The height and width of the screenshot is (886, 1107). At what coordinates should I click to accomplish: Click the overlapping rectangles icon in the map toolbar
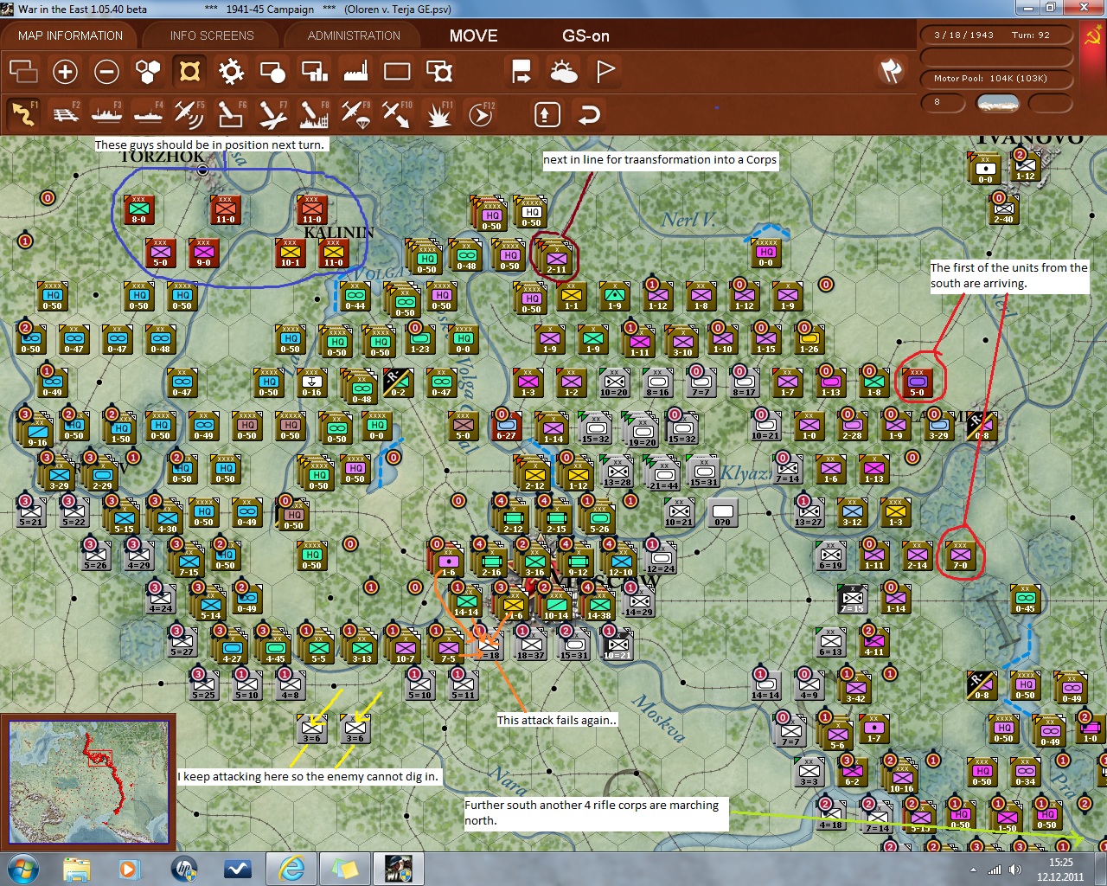23,71
